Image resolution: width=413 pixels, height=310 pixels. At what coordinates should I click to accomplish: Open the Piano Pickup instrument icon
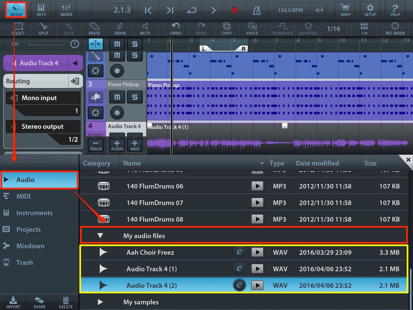96,97
